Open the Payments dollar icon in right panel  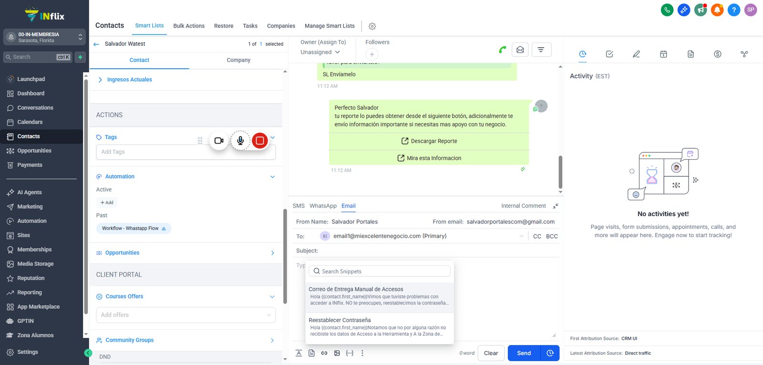tap(718, 54)
